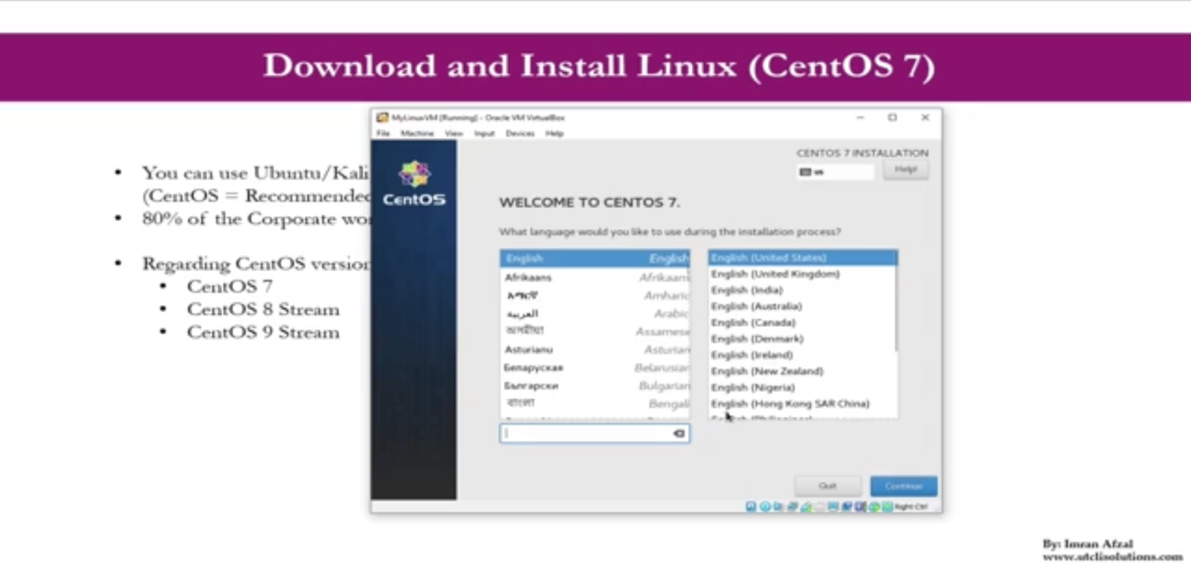The height and width of the screenshot is (565, 1191).
Task: Open the Devices menu
Action: pos(520,134)
